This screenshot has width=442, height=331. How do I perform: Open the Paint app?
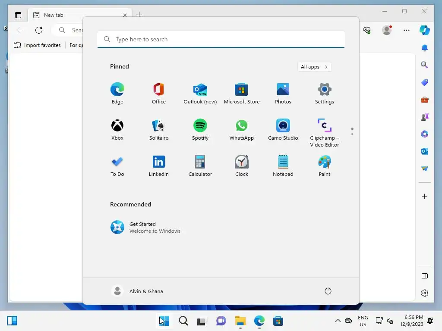(325, 166)
